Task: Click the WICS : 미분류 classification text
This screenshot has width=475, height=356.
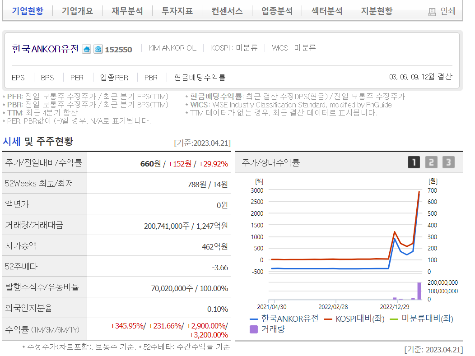Action: point(294,48)
